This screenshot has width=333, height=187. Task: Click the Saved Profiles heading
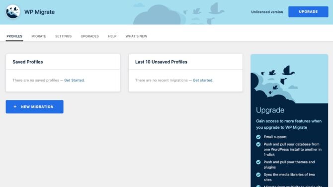[28, 62]
